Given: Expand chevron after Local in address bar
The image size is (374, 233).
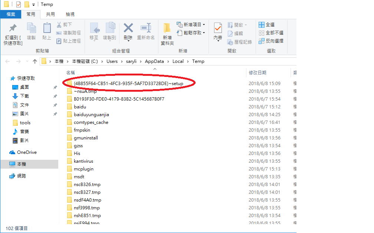Looking at the screenshot, I should click(188, 61).
